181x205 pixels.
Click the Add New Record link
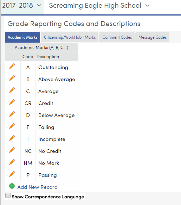(x=38, y=187)
